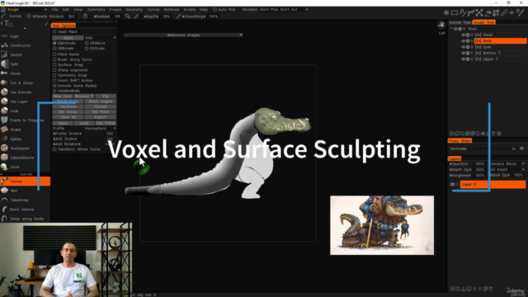Open the Standard Blend dropdown
The height and width of the screenshot is (297, 528).
507,163
